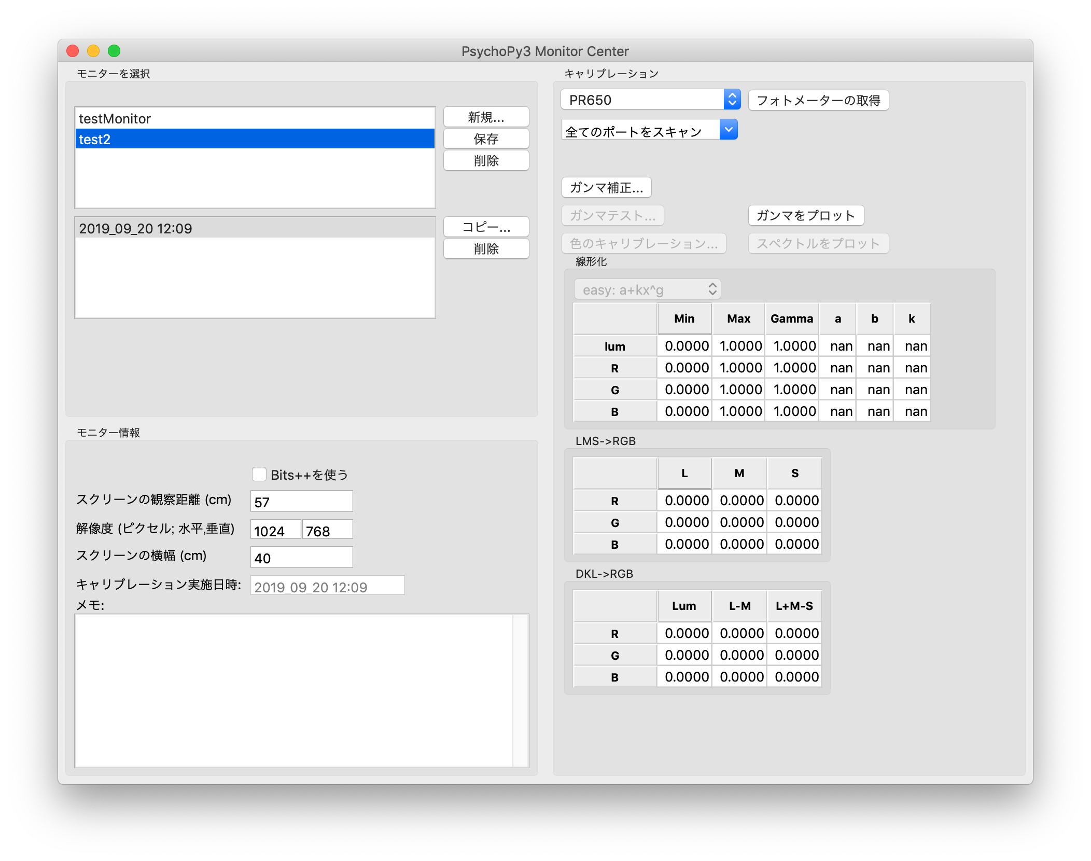The width and height of the screenshot is (1091, 861).
Task: Click the R row M cell in LMS->RGB table
Action: [739, 501]
